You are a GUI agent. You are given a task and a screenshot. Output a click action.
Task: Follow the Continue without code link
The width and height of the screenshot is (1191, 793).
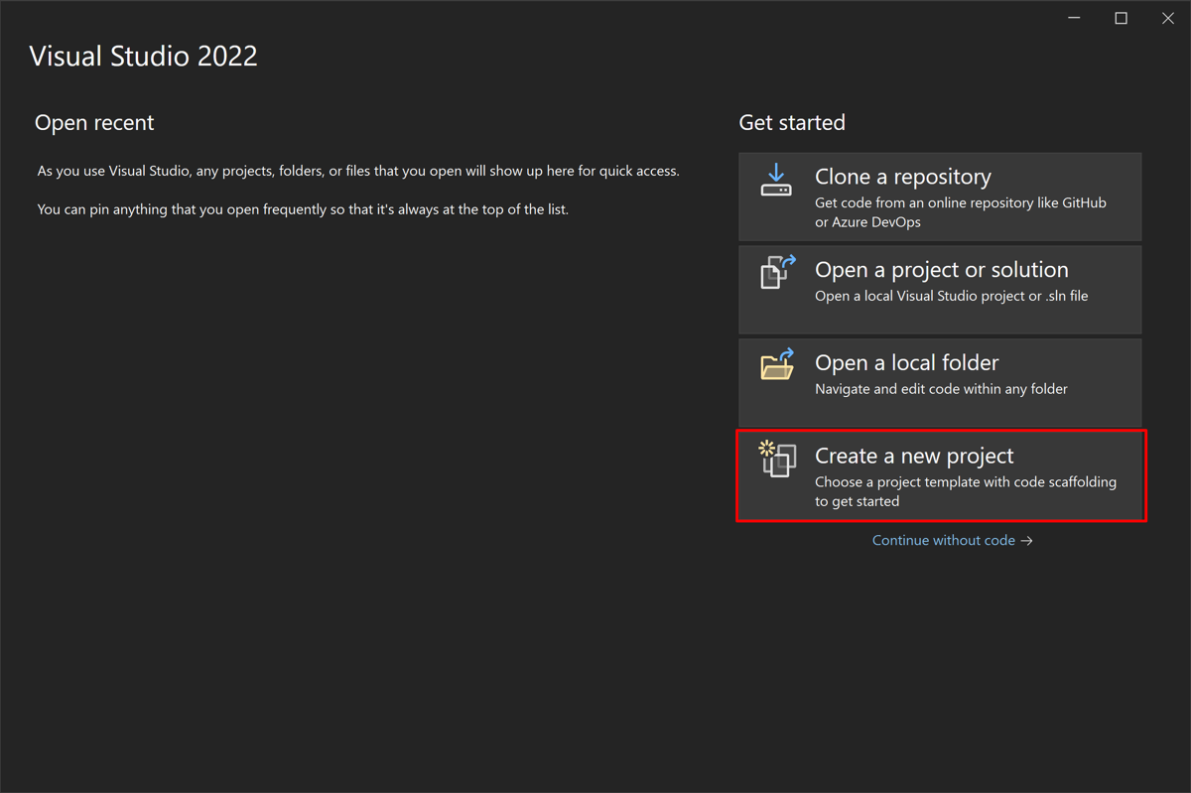coord(943,540)
